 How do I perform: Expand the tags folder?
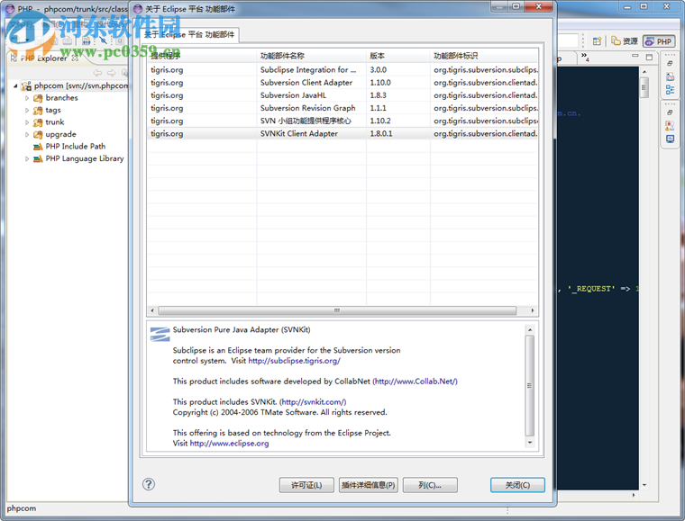pyautogui.click(x=27, y=111)
